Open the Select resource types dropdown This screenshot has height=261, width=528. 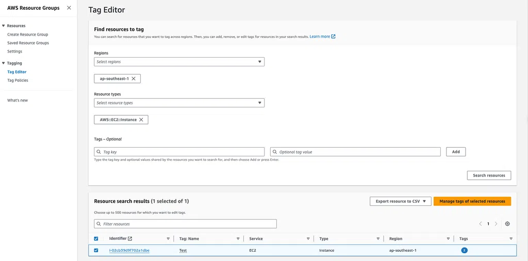[x=179, y=103]
